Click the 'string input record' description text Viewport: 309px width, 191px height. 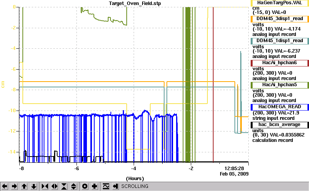tap(273, 118)
